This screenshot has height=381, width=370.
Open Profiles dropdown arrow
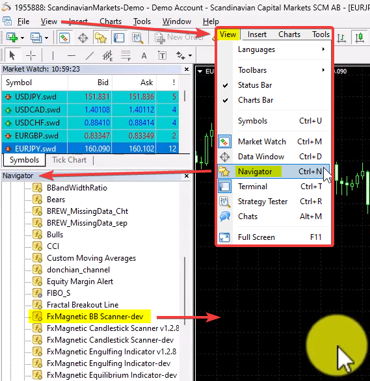[x=46, y=38]
